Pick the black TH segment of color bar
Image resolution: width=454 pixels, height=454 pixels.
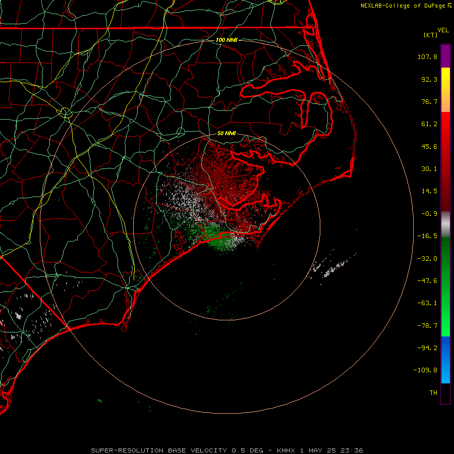445,393
